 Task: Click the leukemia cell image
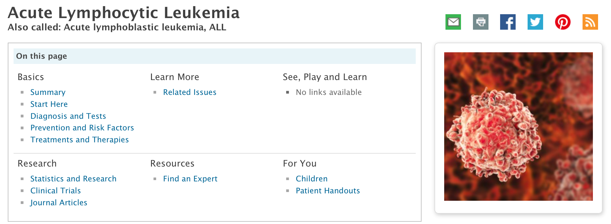click(x=518, y=127)
